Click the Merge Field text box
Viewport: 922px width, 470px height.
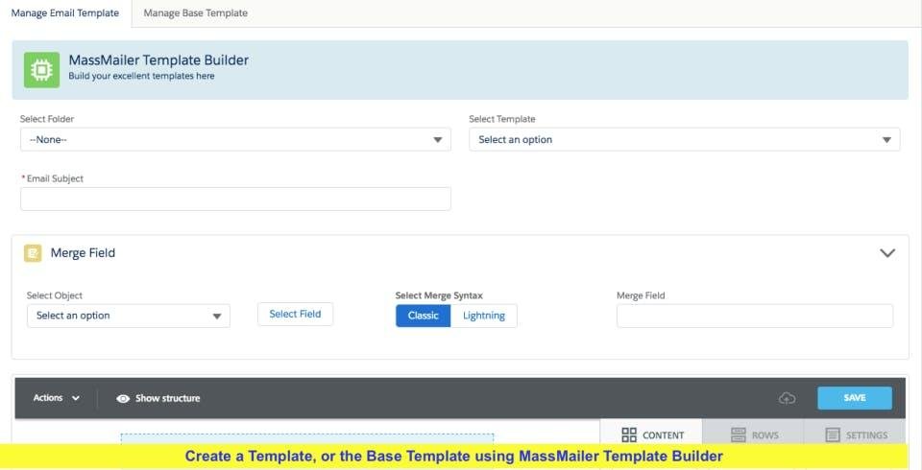coord(754,316)
